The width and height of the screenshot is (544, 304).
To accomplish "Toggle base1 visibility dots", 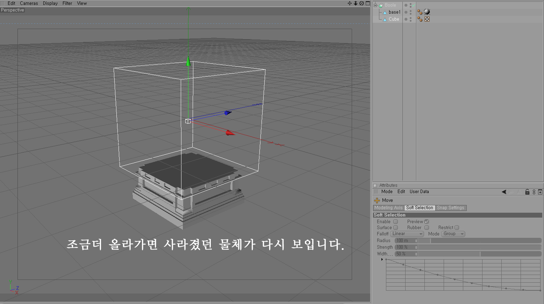I will coord(410,12).
